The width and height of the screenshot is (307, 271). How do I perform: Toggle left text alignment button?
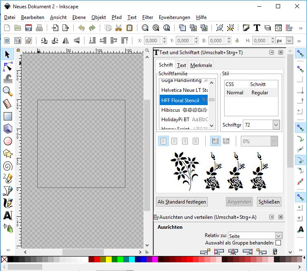(163, 141)
